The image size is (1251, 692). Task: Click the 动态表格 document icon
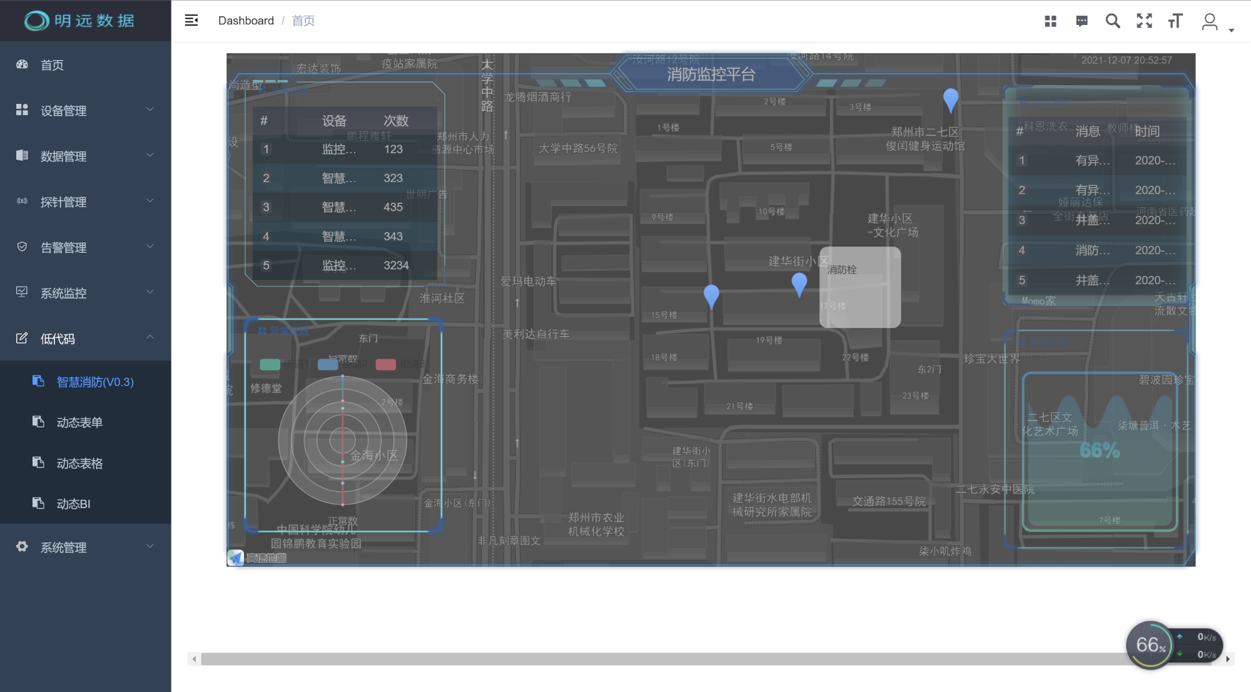[x=38, y=463]
